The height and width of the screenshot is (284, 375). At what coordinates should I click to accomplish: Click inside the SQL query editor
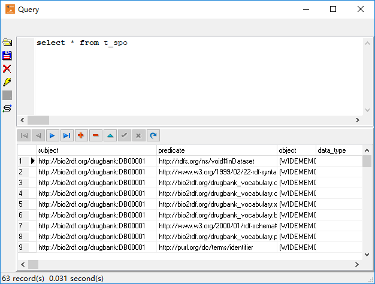click(x=198, y=77)
